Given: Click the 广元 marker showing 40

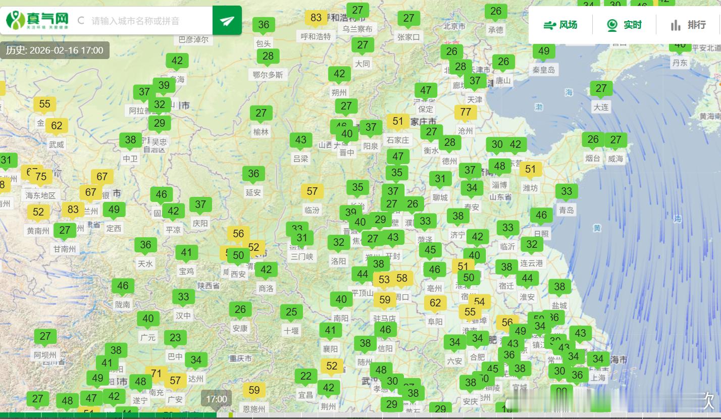Looking at the screenshot, I should pyautogui.click(x=148, y=320).
